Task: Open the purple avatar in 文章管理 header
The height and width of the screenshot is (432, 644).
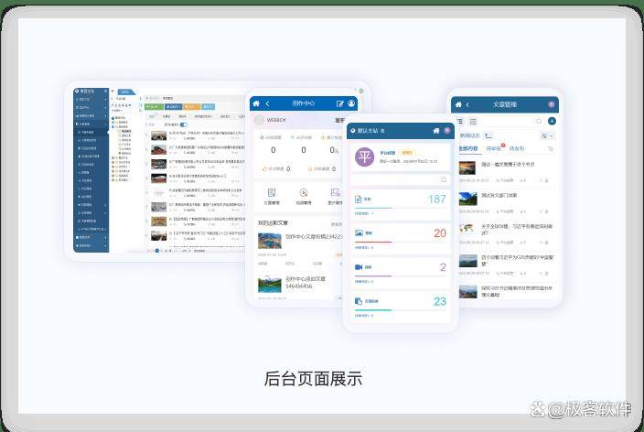Action: (x=552, y=104)
